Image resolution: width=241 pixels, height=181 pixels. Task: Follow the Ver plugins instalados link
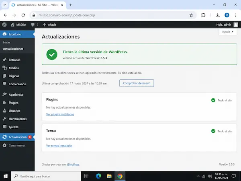[x=60, y=114]
